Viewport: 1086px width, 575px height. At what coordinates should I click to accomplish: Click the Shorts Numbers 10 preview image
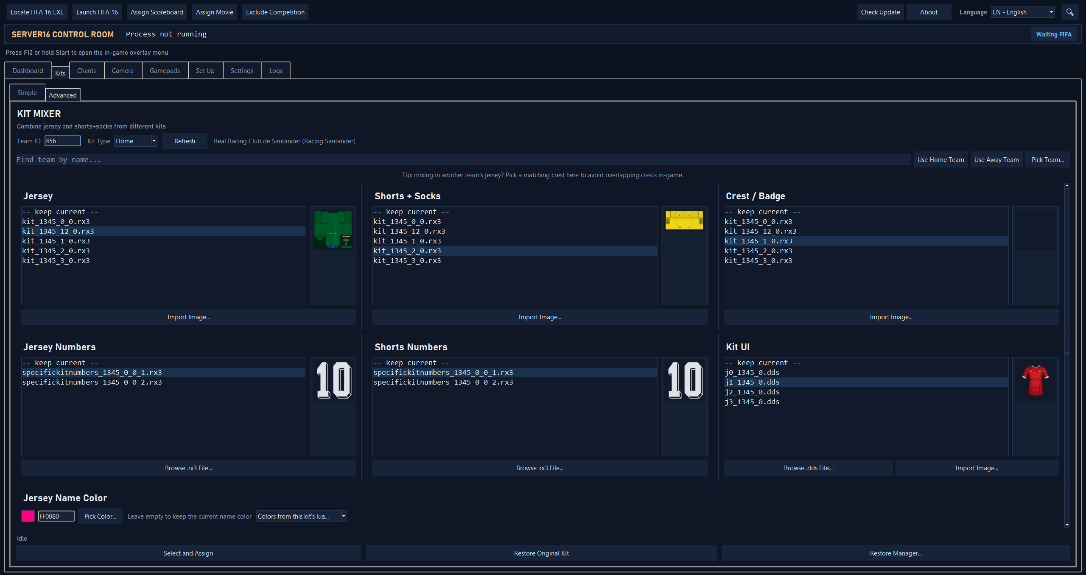tap(685, 380)
